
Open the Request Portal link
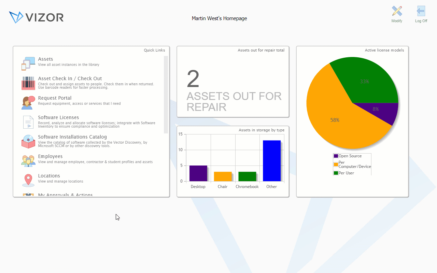55,98
